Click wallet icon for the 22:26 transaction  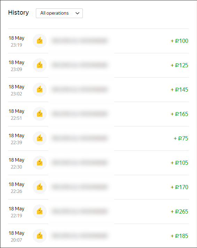pyautogui.click(x=40, y=187)
